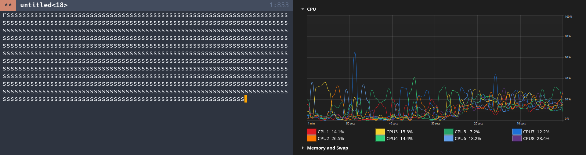This screenshot has width=586, height=155.
Task: Click the CPU section heading label
Action: pyautogui.click(x=311, y=9)
